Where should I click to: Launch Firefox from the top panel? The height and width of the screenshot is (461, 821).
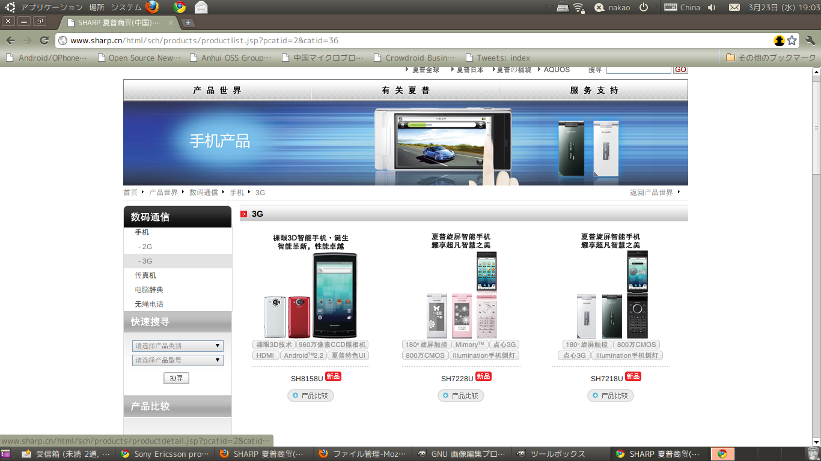tap(152, 7)
